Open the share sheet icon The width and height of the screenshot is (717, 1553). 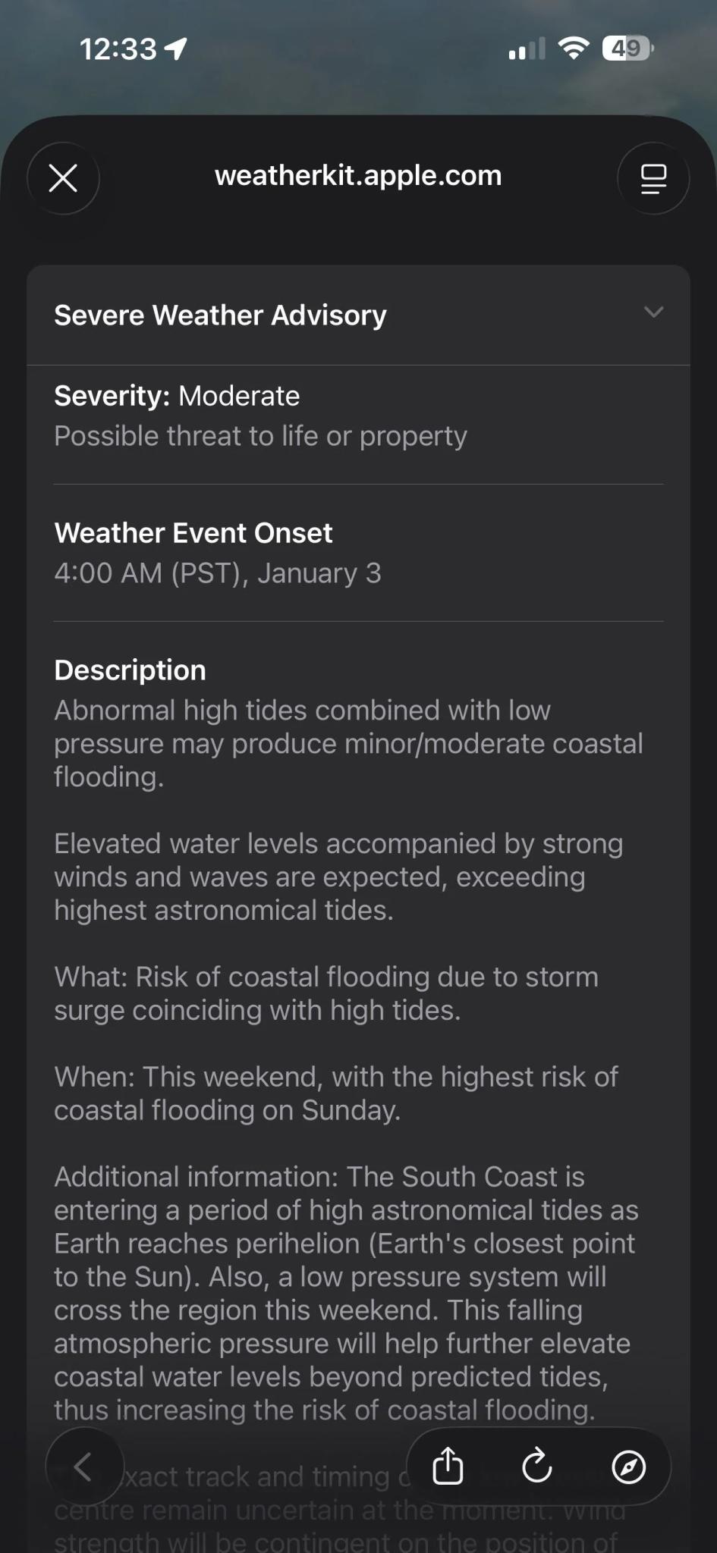(448, 1466)
